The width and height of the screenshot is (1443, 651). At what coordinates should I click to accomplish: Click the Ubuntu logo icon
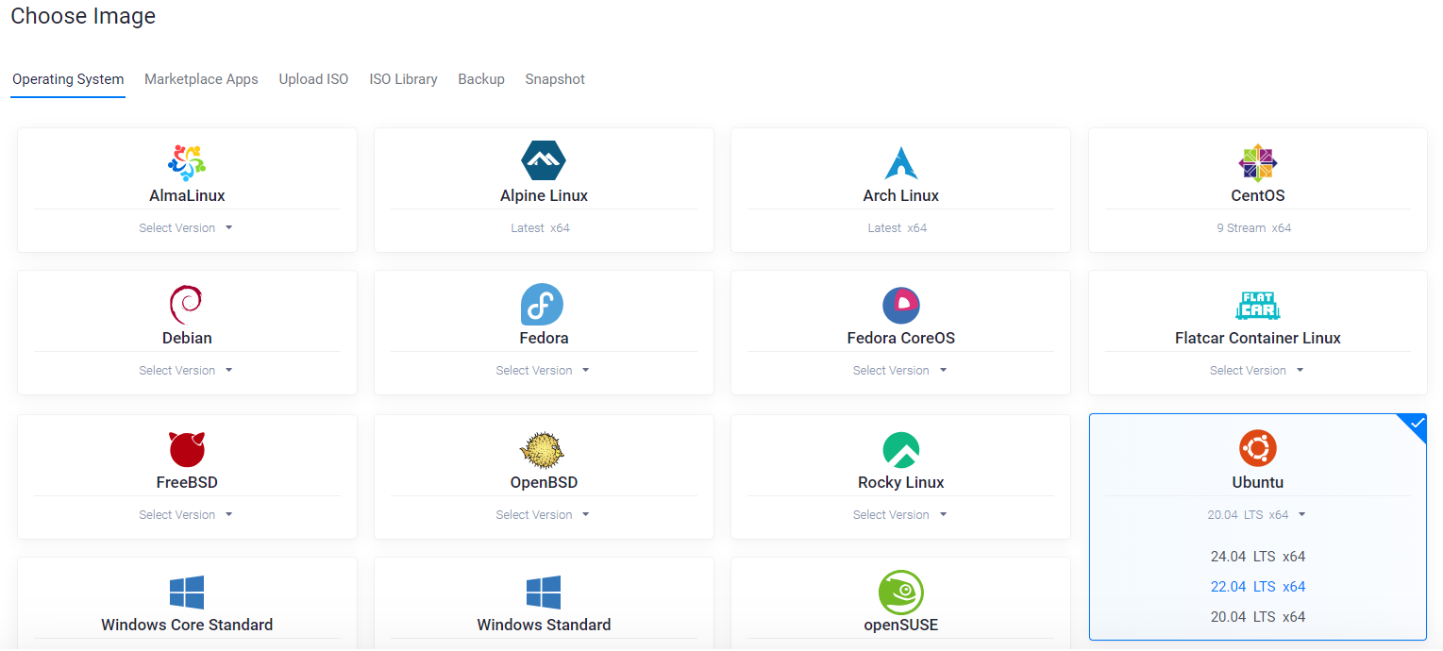coord(1257,448)
